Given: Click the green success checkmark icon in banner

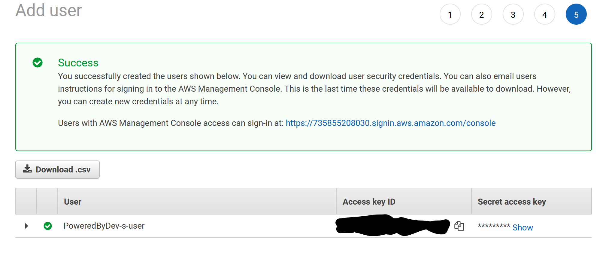Looking at the screenshot, I should 38,62.
